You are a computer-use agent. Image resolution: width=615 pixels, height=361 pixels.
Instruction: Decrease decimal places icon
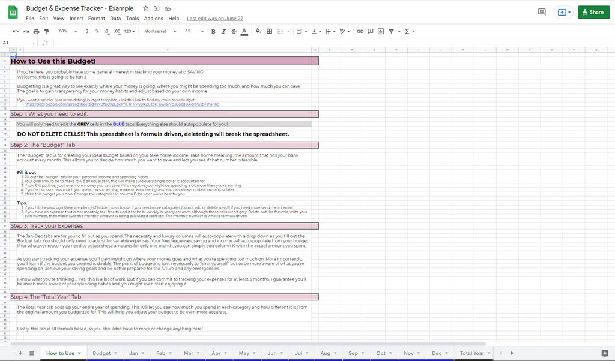[107, 31]
